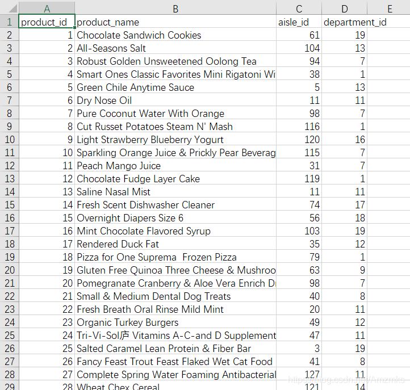The height and width of the screenshot is (390, 410).
Task: Click aisle_id value 74
Action: (299, 204)
